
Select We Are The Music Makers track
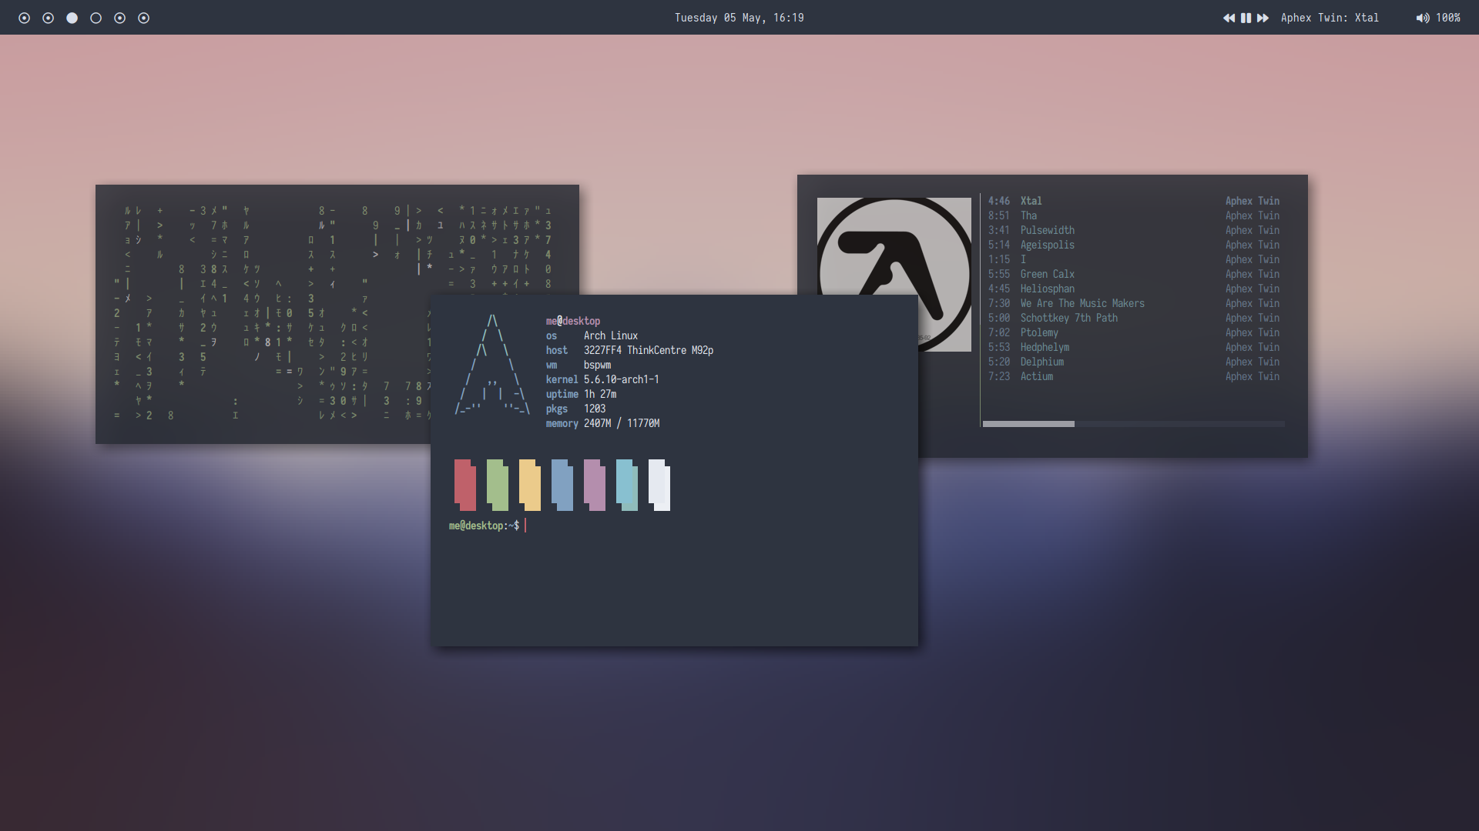tap(1082, 303)
